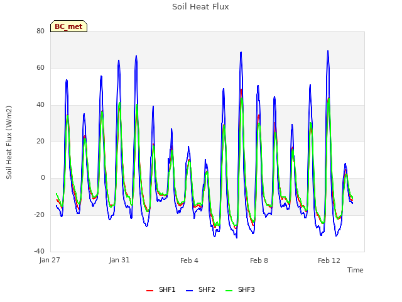The image size is (402, 302).
Task: Click the blue SHF2 peak near Feb 7
Action: (241, 52)
